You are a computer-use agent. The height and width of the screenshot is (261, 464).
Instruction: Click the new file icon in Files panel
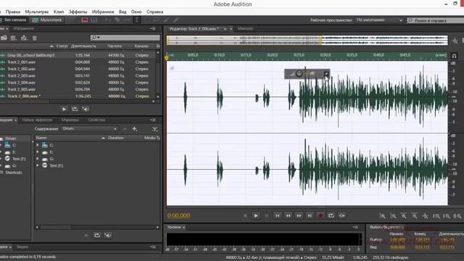tap(14, 38)
